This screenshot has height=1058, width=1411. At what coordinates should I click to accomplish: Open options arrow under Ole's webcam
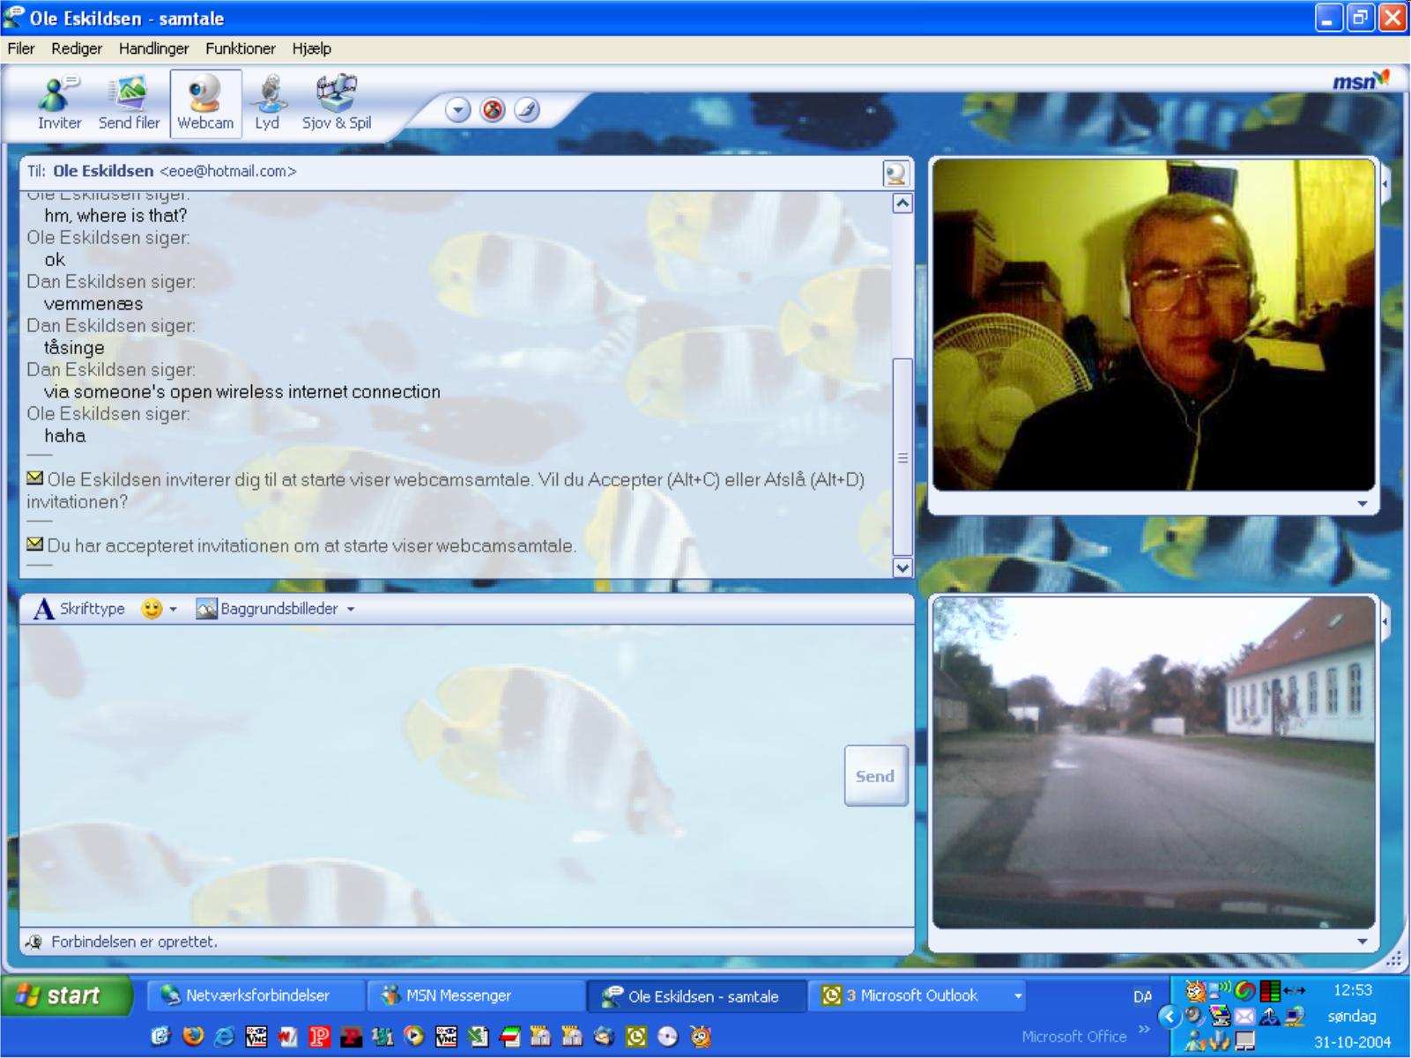(x=1363, y=504)
